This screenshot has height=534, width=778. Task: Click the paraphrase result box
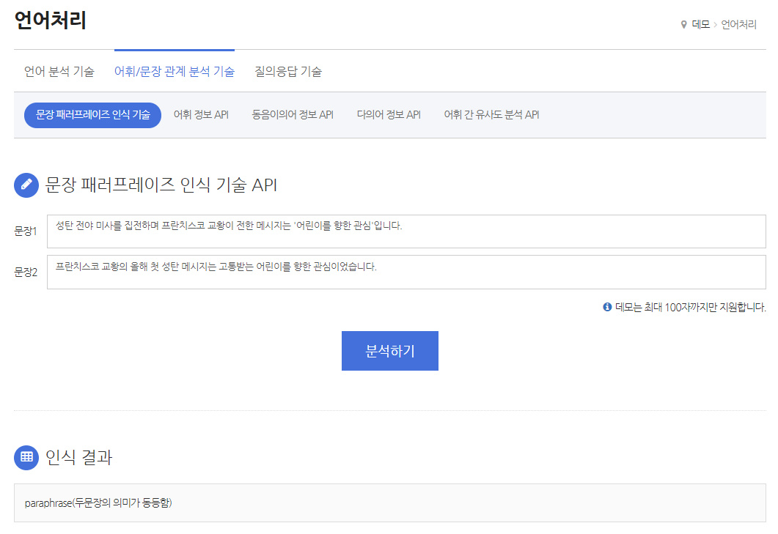pyautogui.click(x=390, y=503)
